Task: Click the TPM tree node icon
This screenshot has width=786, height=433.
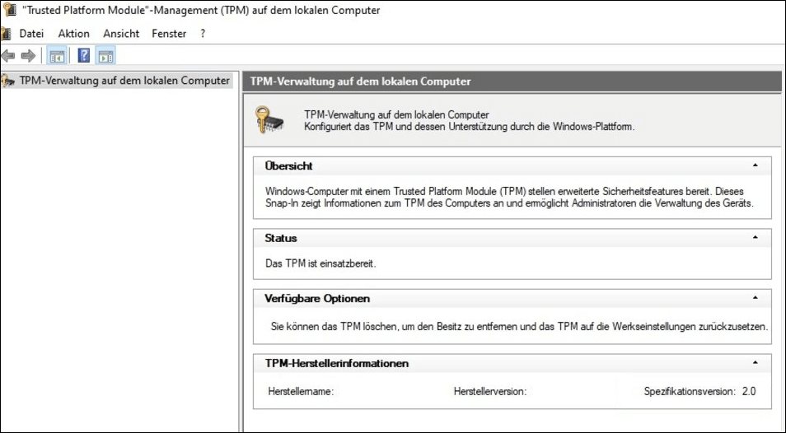Action: coord(7,81)
